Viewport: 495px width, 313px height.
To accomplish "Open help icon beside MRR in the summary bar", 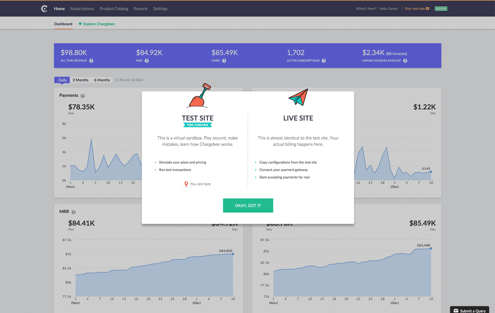I will click(147, 61).
